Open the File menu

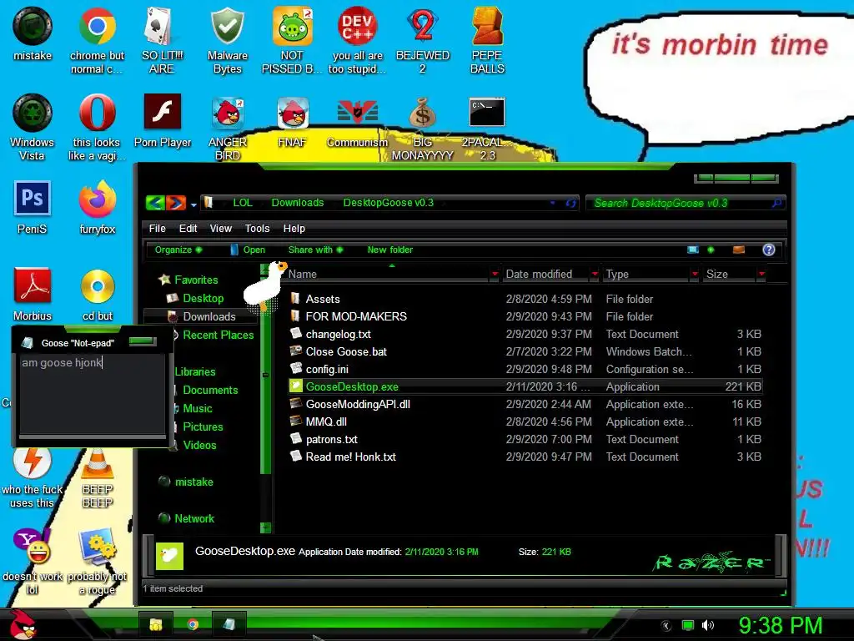point(158,229)
